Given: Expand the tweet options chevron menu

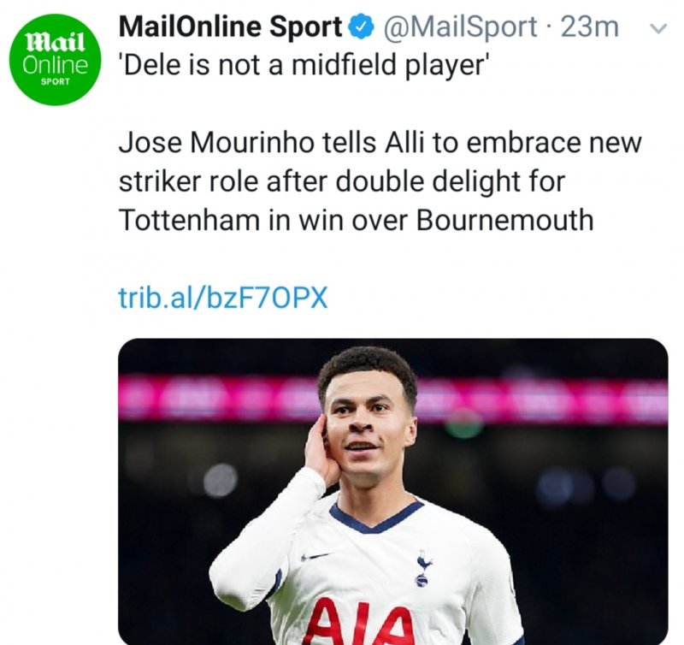Looking at the screenshot, I should point(658,28).
